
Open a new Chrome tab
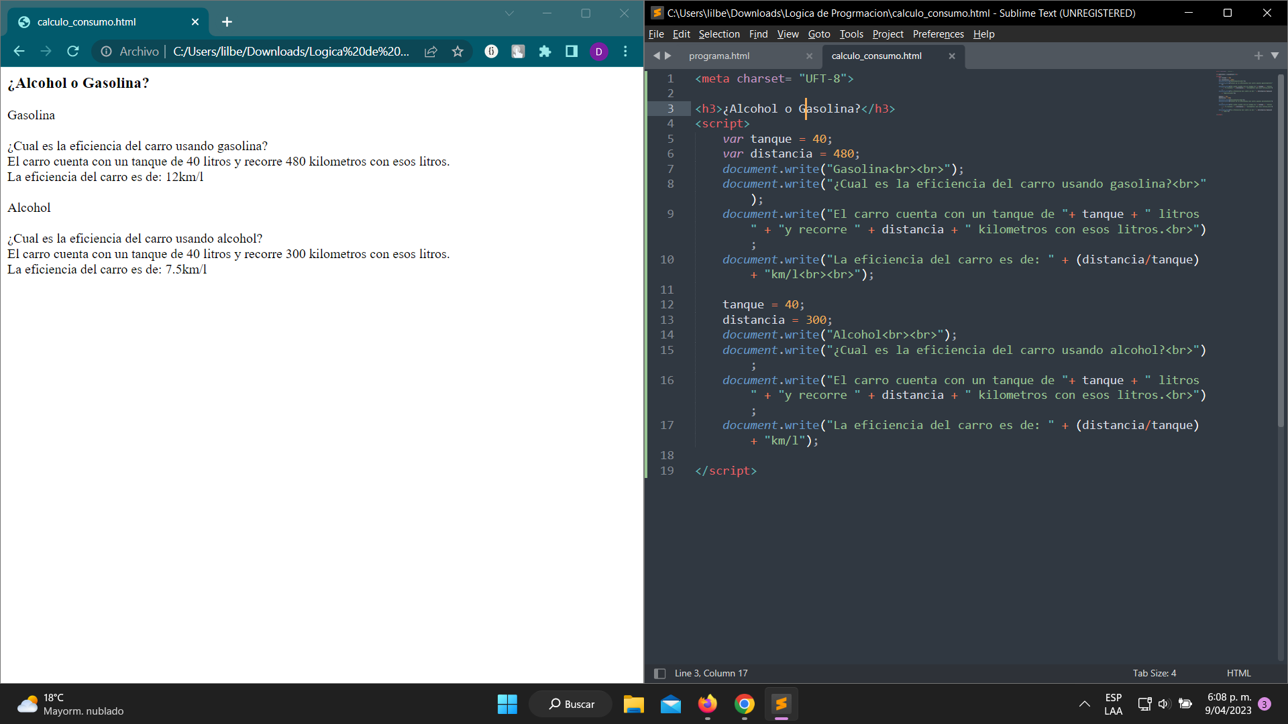pyautogui.click(x=227, y=22)
